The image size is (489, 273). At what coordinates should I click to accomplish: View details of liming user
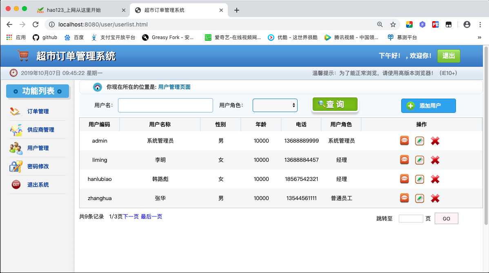click(404, 160)
